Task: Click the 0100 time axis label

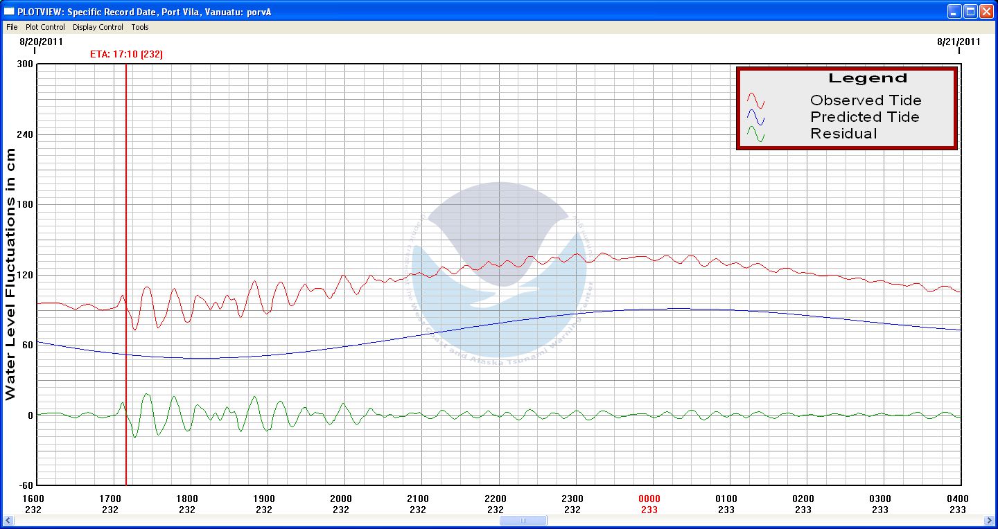Action: [726, 499]
